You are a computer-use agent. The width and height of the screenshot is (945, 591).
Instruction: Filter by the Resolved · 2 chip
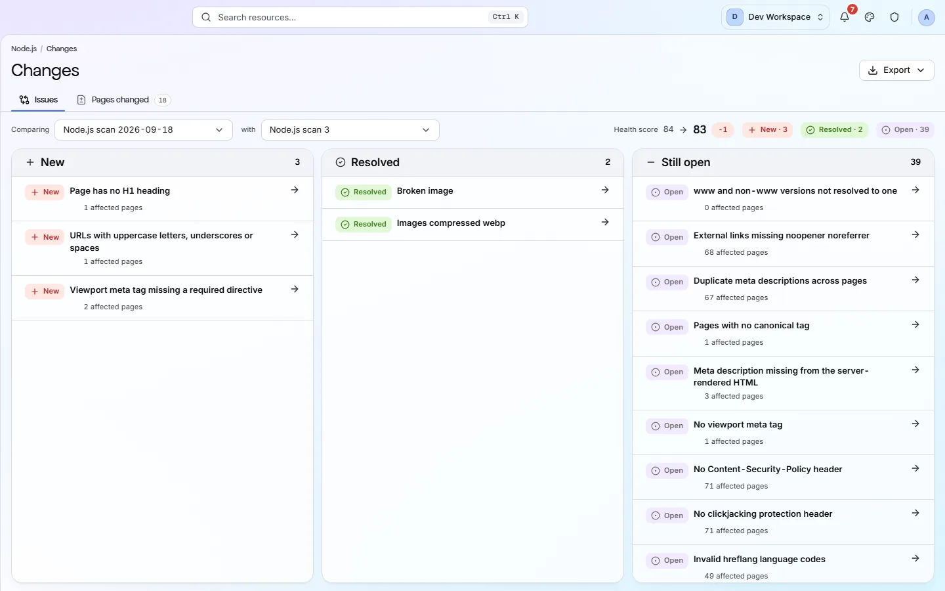coord(834,130)
